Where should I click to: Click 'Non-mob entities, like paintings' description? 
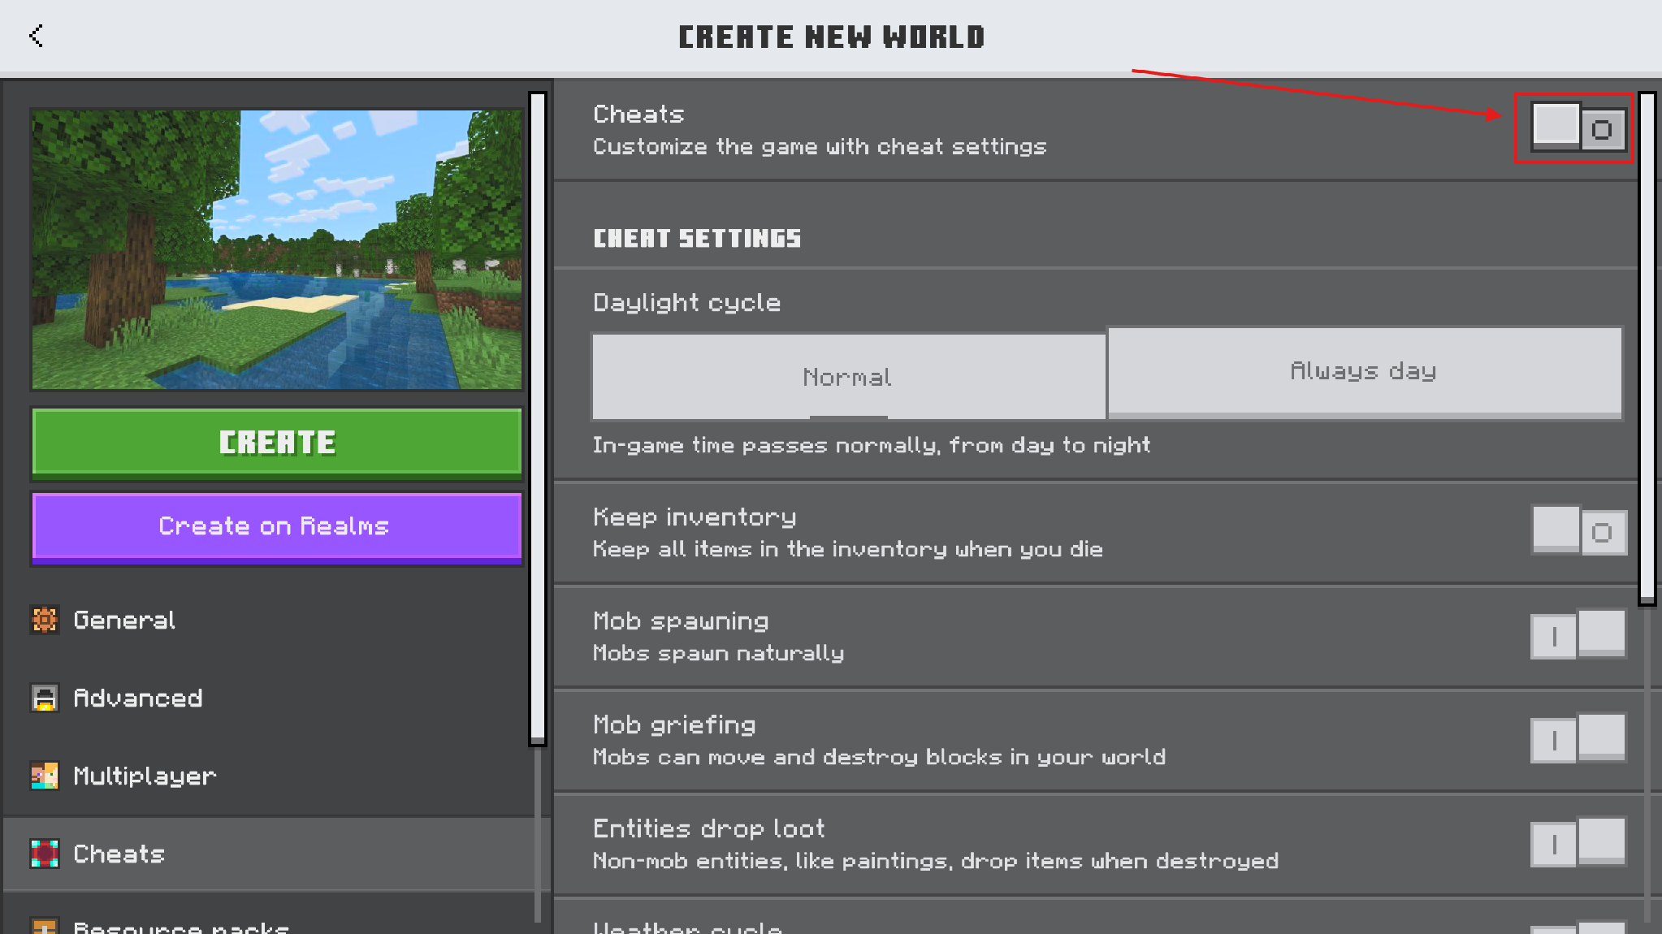936,861
